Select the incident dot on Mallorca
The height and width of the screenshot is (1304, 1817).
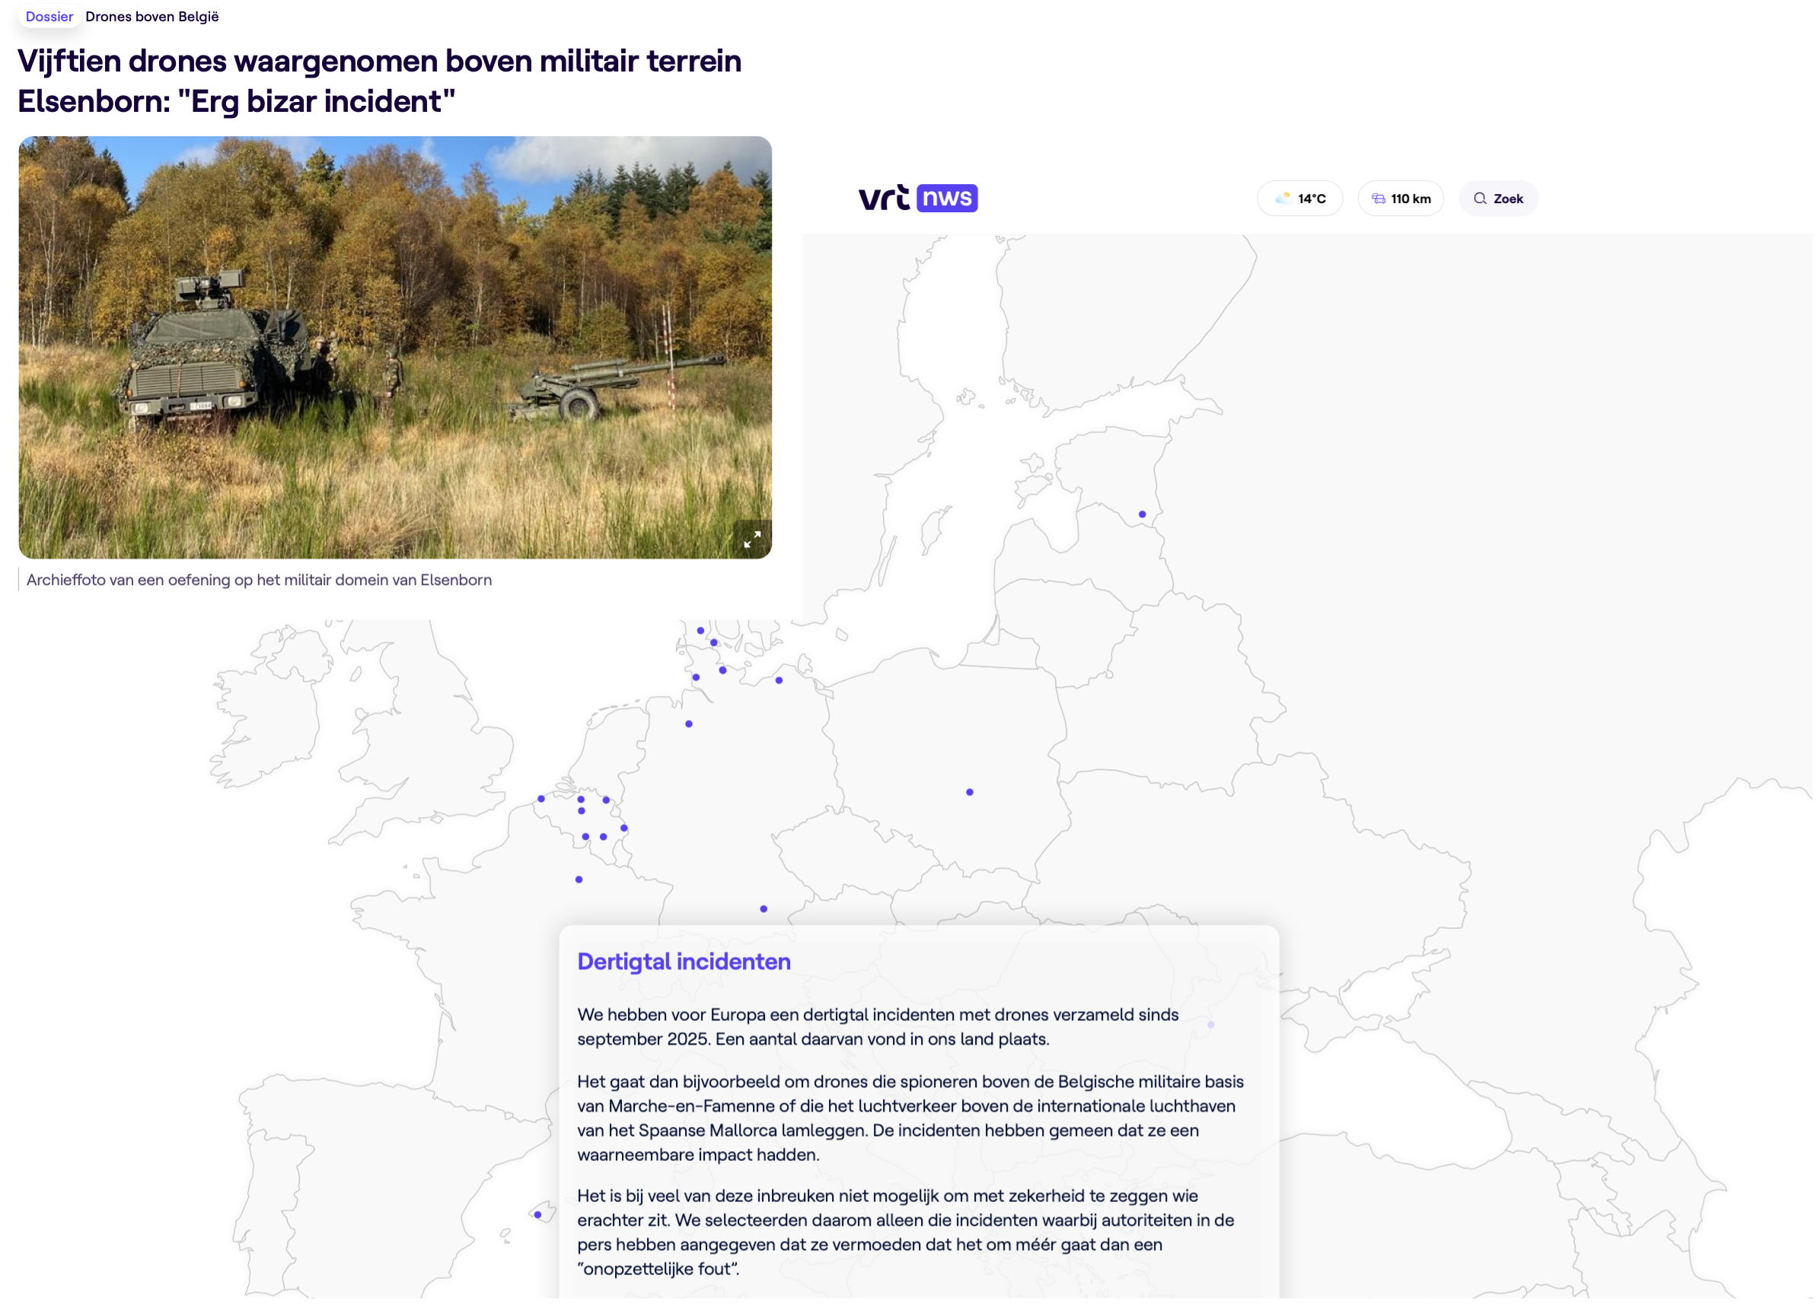point(537,1215)
